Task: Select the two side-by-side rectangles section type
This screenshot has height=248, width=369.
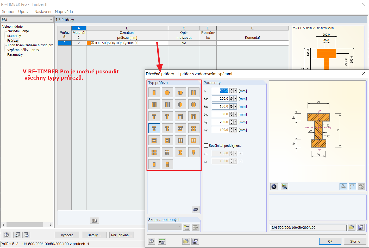Action: click(x=193, y=92)
